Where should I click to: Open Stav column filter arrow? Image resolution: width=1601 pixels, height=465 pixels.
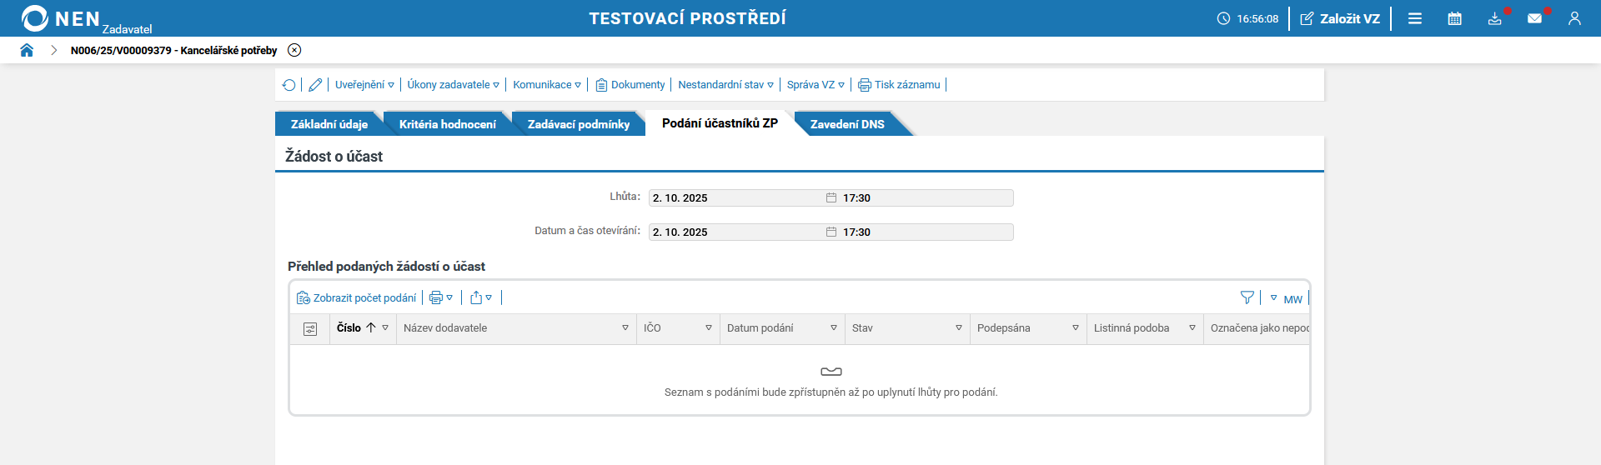(959, 328)
